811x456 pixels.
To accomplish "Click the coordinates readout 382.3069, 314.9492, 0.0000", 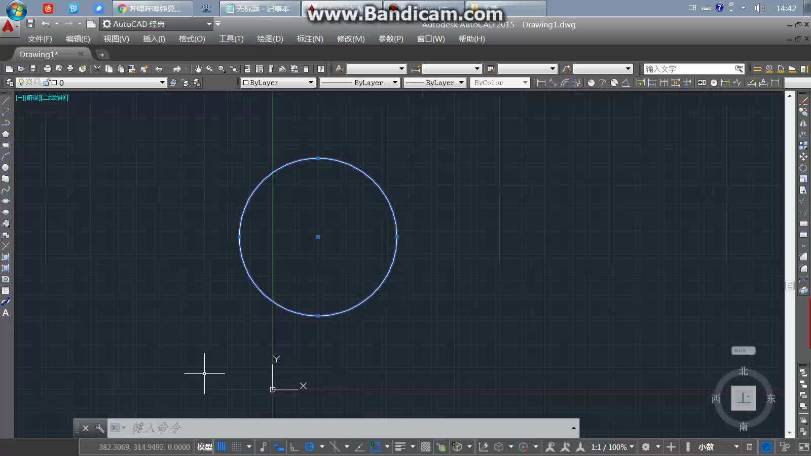I will click(x=144, y=447).
